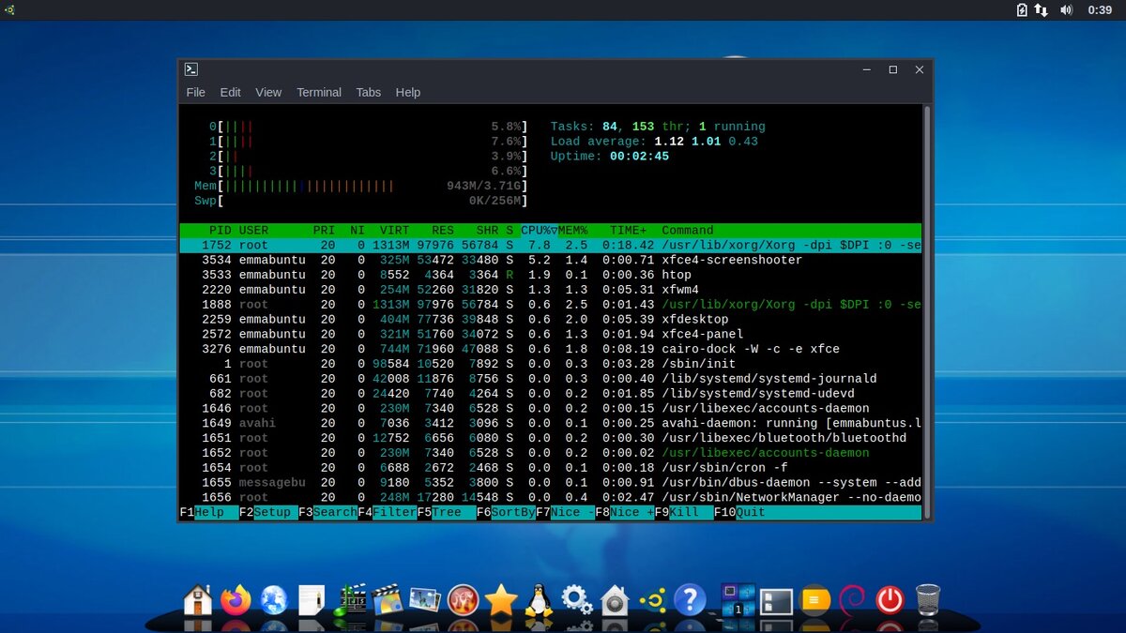Launch the film-strip video dock icon
The image size is (1126, 633).
[388, 599]
